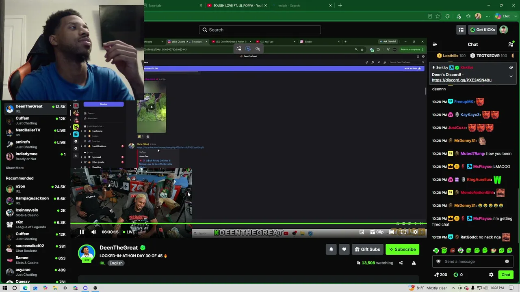Open channel points balance showing 200
Image resolution: width=520 pixels, height=292 pixels.
click(x=441, y=275)
